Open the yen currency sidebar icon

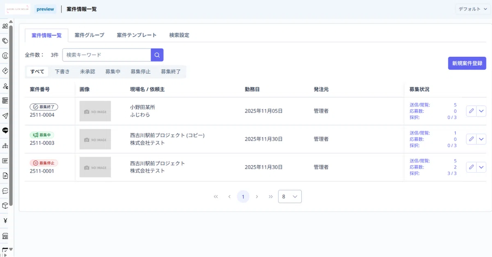[5, 221]
